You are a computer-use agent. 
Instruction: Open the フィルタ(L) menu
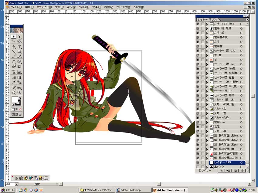84,7
